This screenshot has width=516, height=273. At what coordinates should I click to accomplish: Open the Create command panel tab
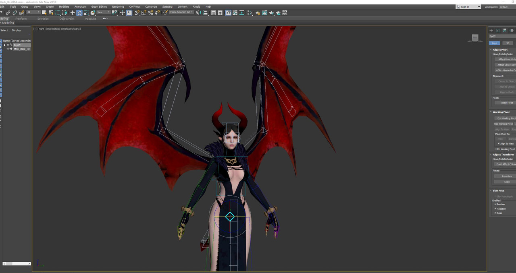click(x=491, y=31)
